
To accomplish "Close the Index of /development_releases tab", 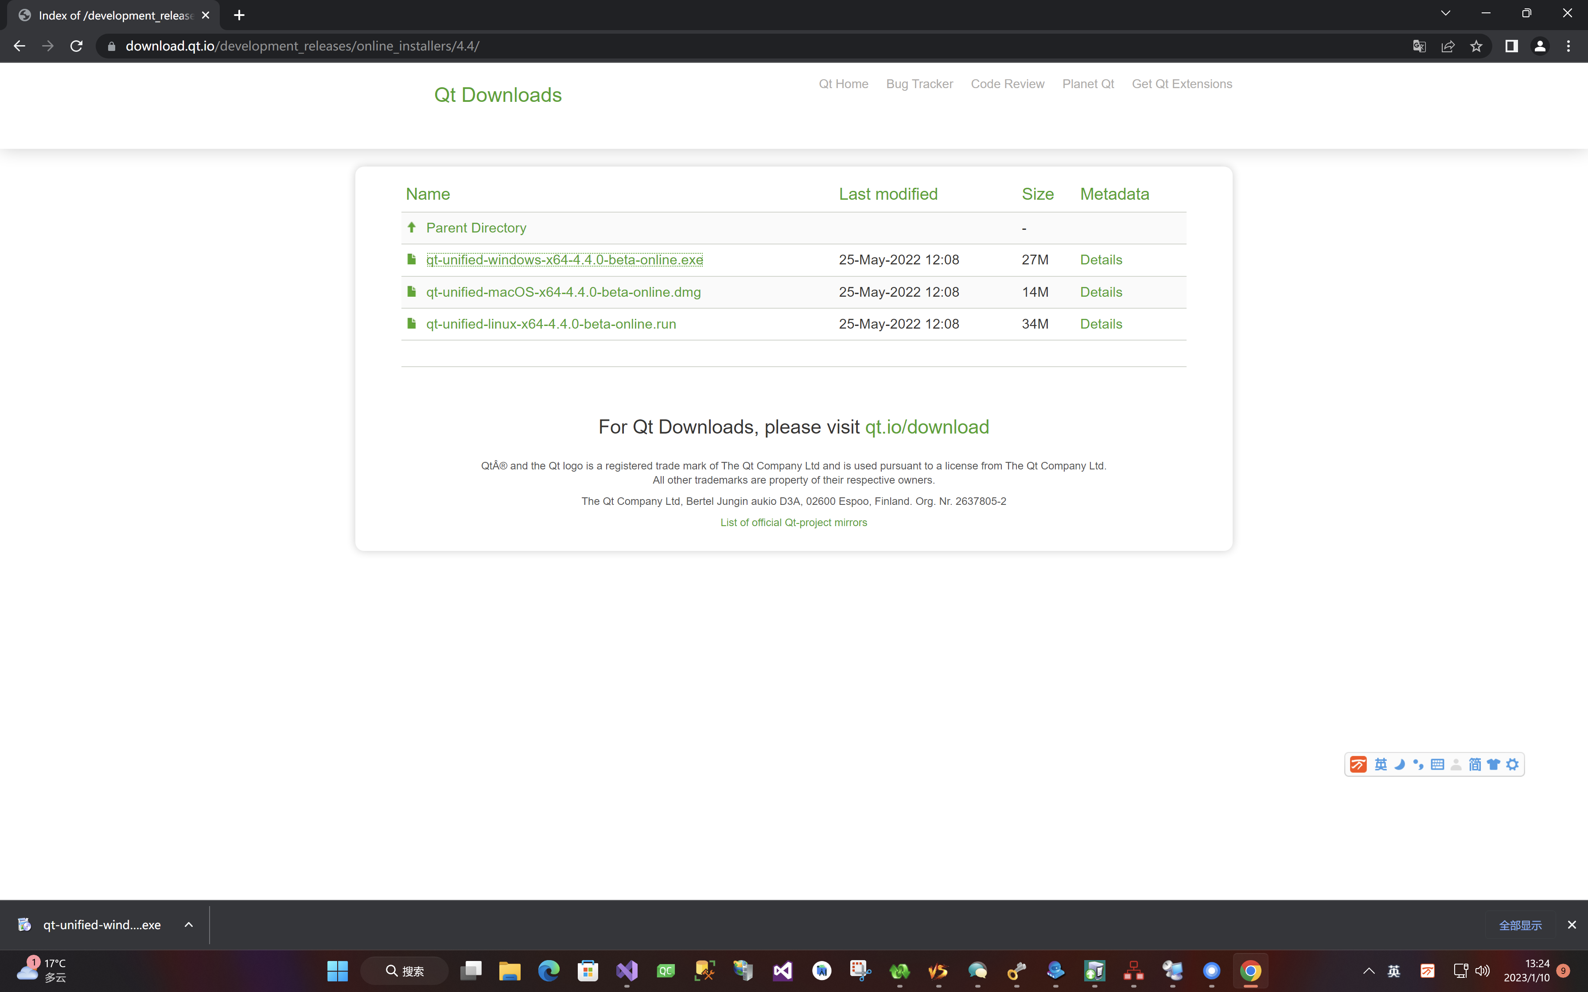I will click(x=206, y=15).
